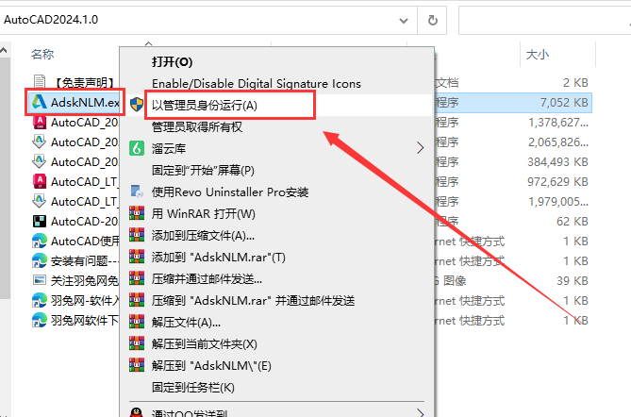Click the 羽兔网-软件入 shortcut icon

pos(39,300)
